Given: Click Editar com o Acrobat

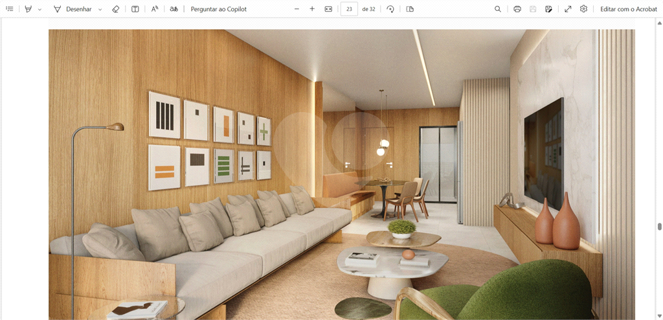Looking at the screenshot, I should 628,9.
